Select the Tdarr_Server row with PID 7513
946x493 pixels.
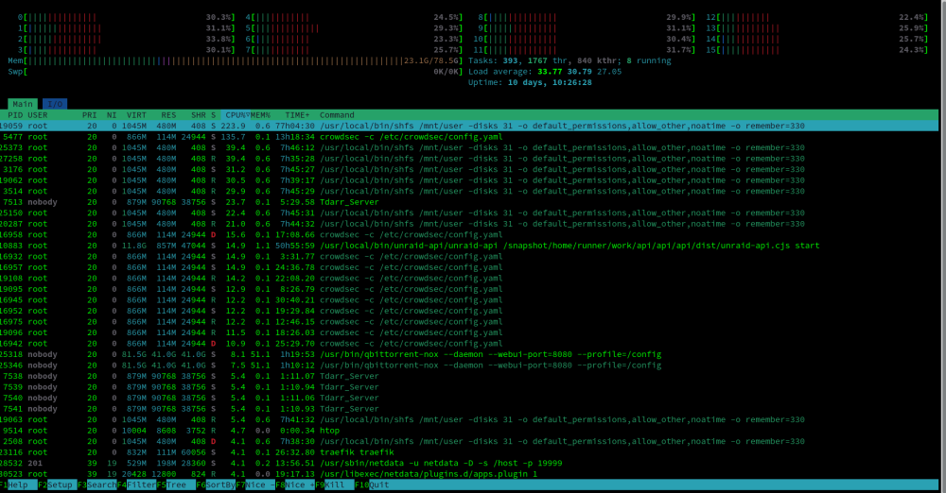click(469, 202)
